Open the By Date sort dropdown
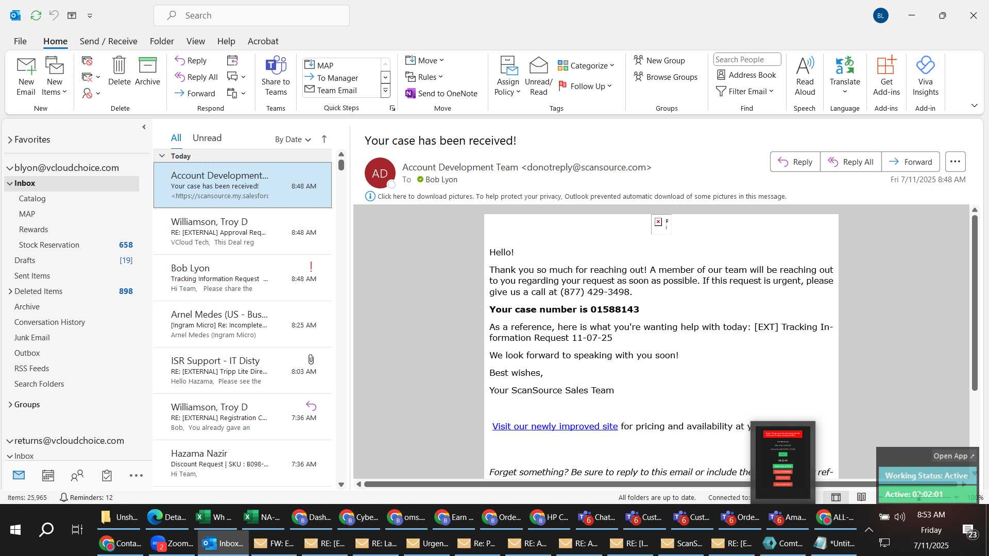989x556 pixels. coord(293,139)
